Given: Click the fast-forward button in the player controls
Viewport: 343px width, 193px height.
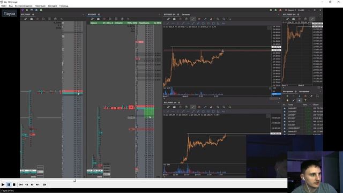Looking at the screenshot, I should pos(32,184).
